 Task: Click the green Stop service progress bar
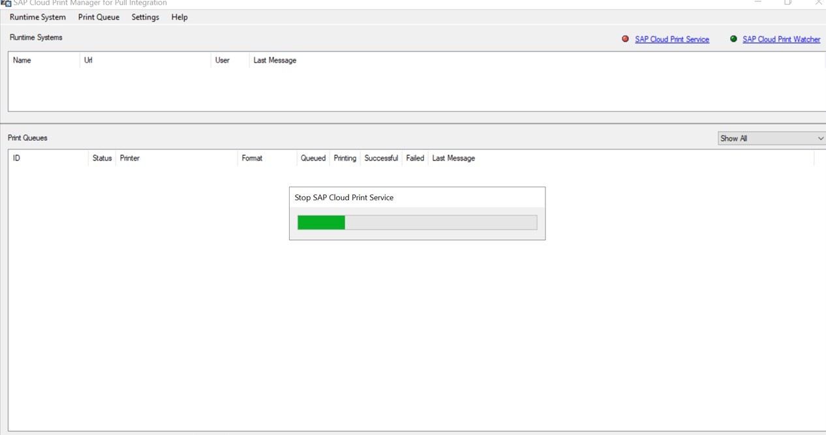[417, 222]
